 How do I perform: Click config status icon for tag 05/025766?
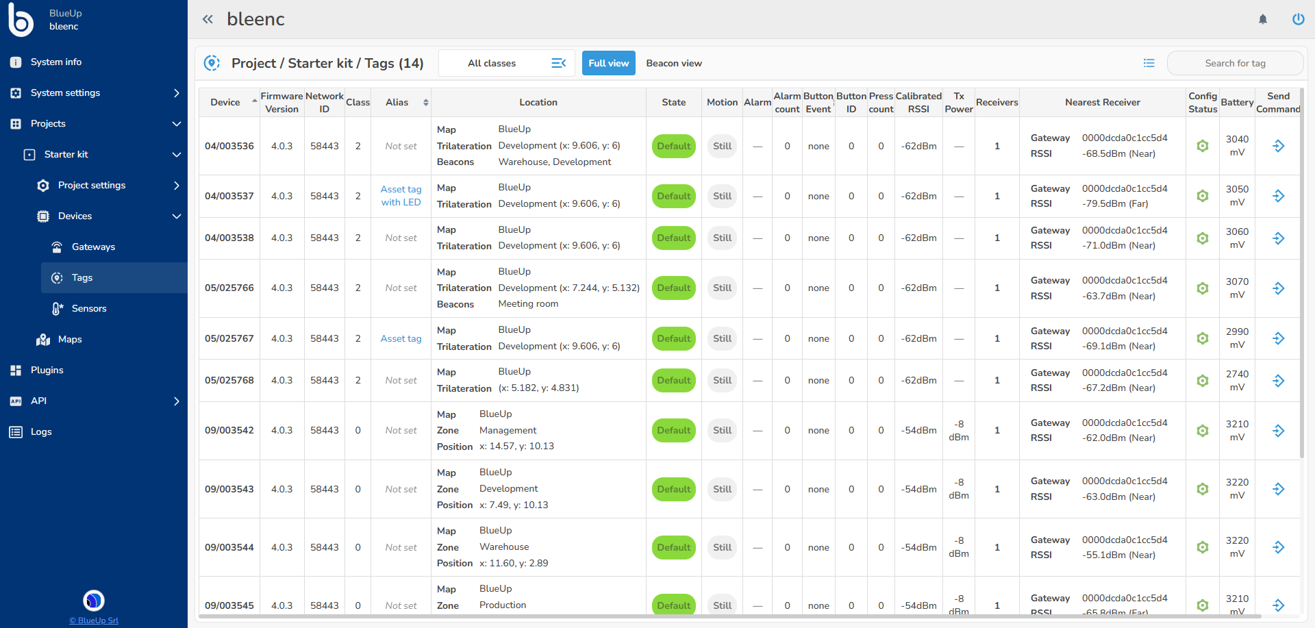tap(1203, 288)
